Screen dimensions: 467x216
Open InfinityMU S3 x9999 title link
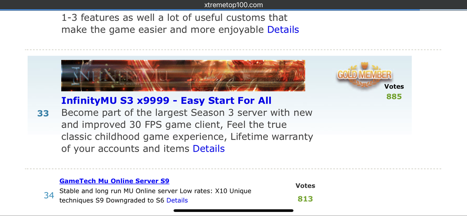[x=166, y=101]
